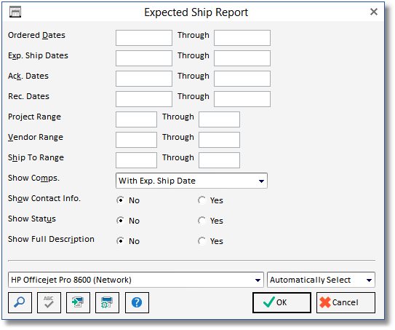
Task: Click the Vendor Range start field
Action: (x=136, y=140)
